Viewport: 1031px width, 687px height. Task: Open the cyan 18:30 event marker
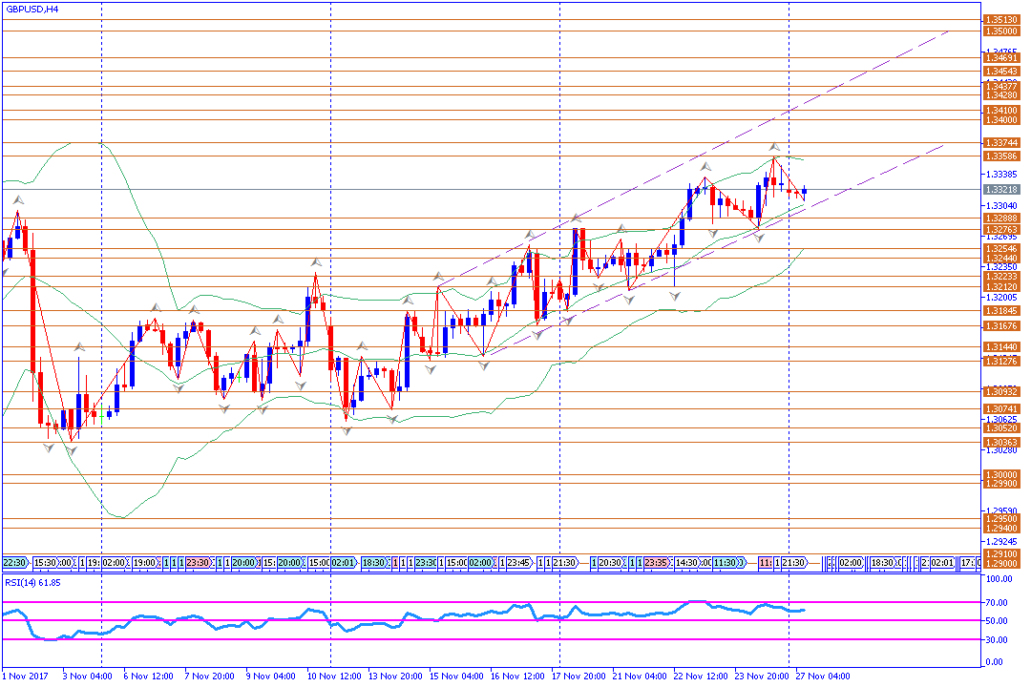coord(373,563)
